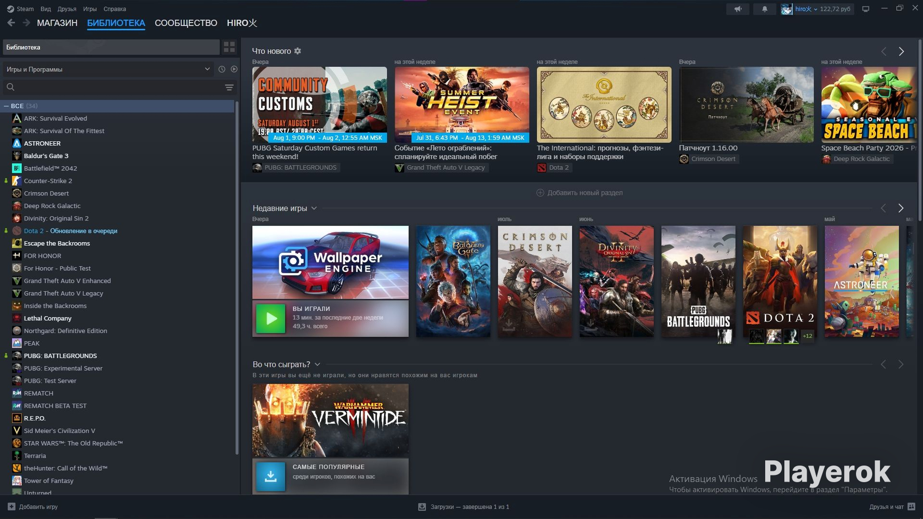The height and width of the screenshot is (519, 923).
Task: Click the Dota 2 tag under International news
Action: [x=554, y=168]
